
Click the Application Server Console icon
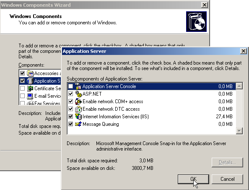coord(78,86)
